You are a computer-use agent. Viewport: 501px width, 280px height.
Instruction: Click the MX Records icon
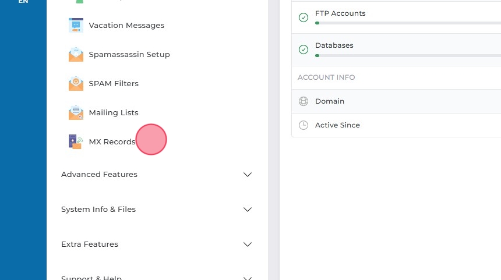(x=76, y=142)
